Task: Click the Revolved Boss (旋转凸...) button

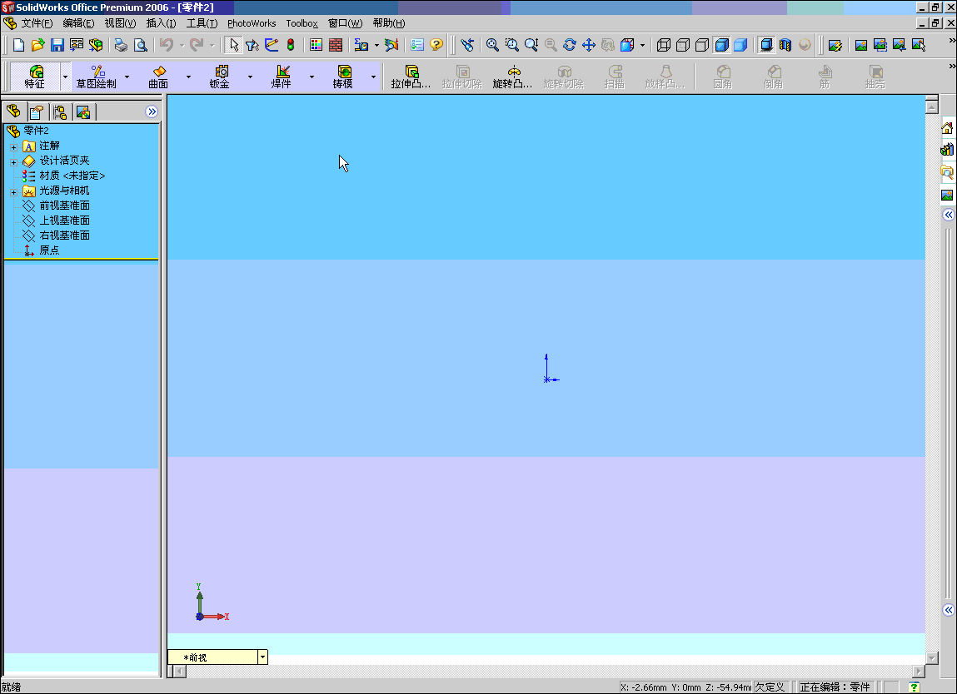Action: click(x=513, y=77)
